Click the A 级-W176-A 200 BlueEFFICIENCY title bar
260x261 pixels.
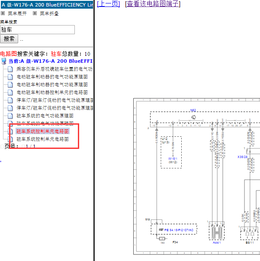(x=47, y=5)
